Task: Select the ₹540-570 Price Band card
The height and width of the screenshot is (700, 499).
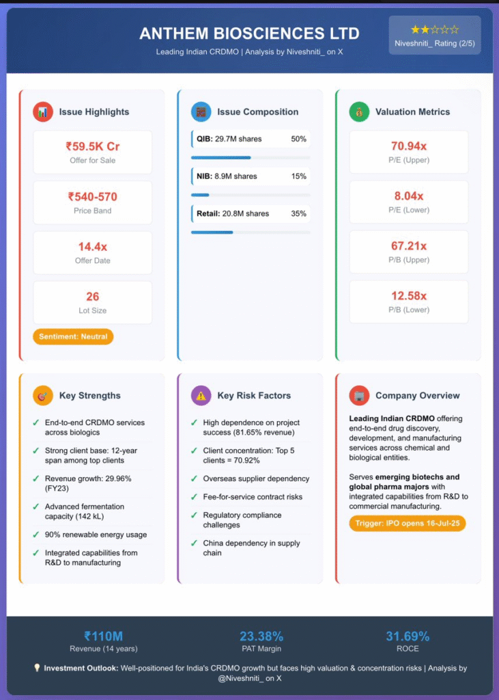Action: pyautogui.click(x=93, y=202)
